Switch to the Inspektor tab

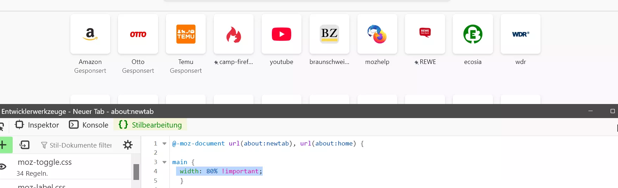coord(37,125)
